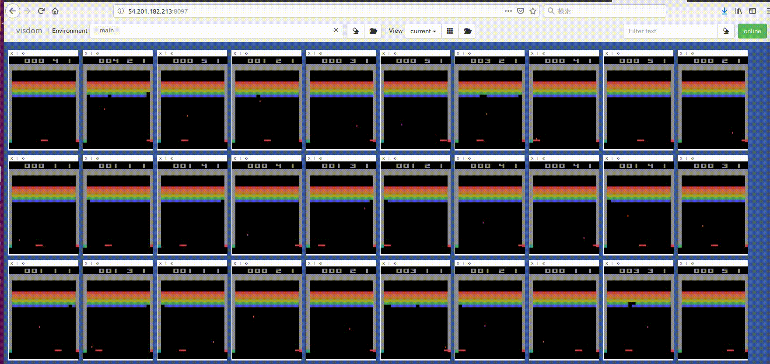Viewport: 770px width, 364px height.
Task: Close the pane showing score 003 3 1
Action: pyautogui.click(x=606, y=263)
